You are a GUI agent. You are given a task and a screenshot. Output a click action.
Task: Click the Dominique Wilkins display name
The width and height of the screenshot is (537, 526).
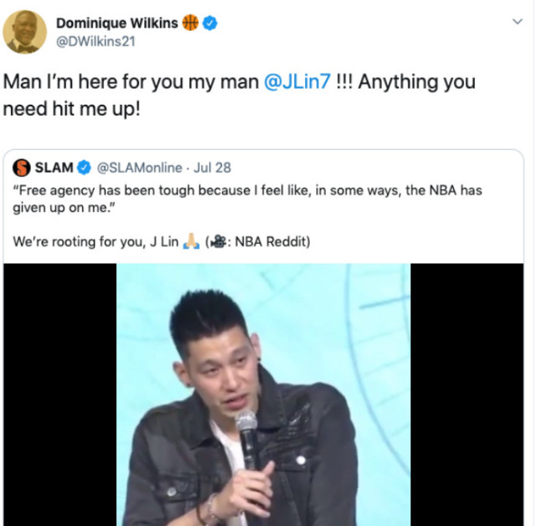117,23
